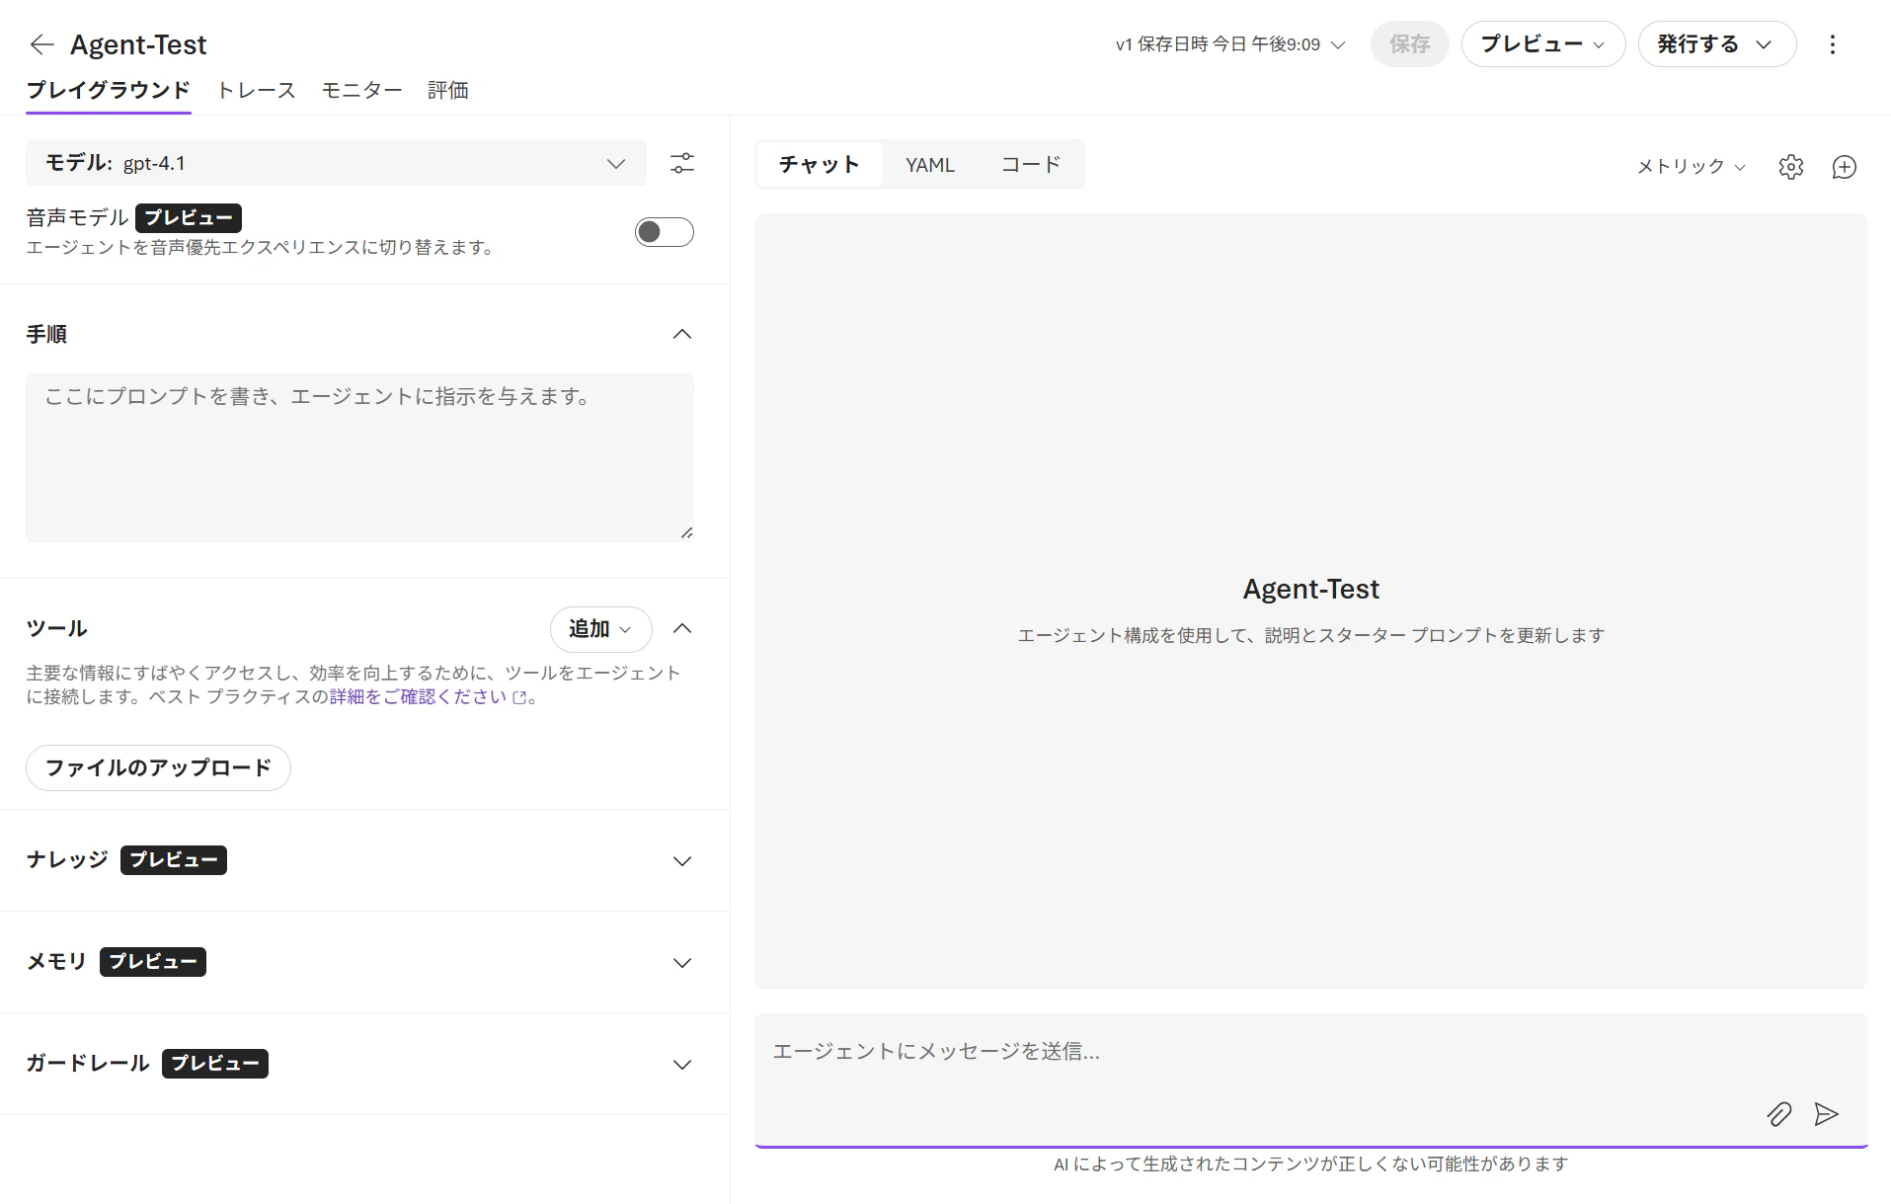Collapse the 手順 section
The width and height of the screenshot is (1891, 1204).
(x=682, y=334)
